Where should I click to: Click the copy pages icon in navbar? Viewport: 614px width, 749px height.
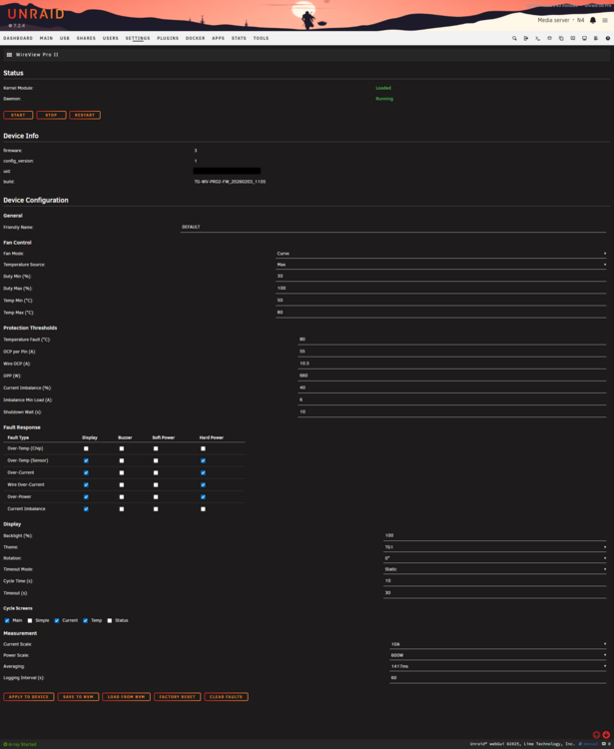click(561, 38)
